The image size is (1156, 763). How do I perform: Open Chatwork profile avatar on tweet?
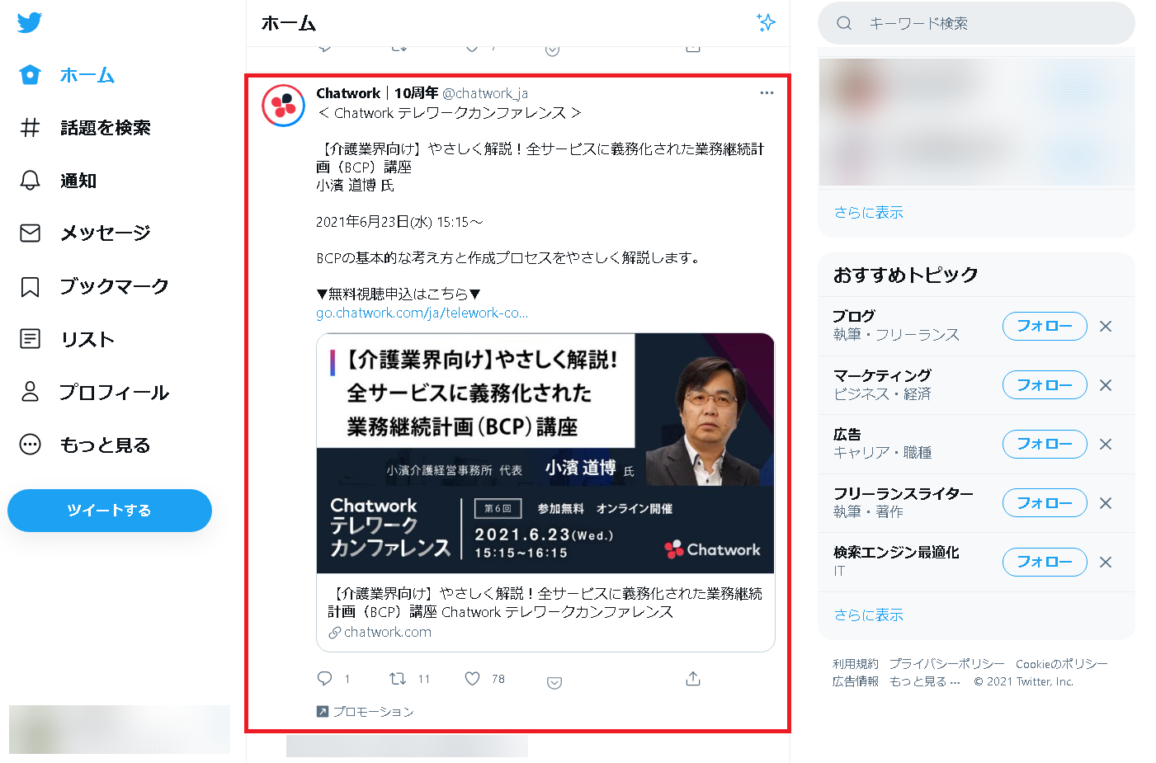pyautogui.click(x=283, y=106)
